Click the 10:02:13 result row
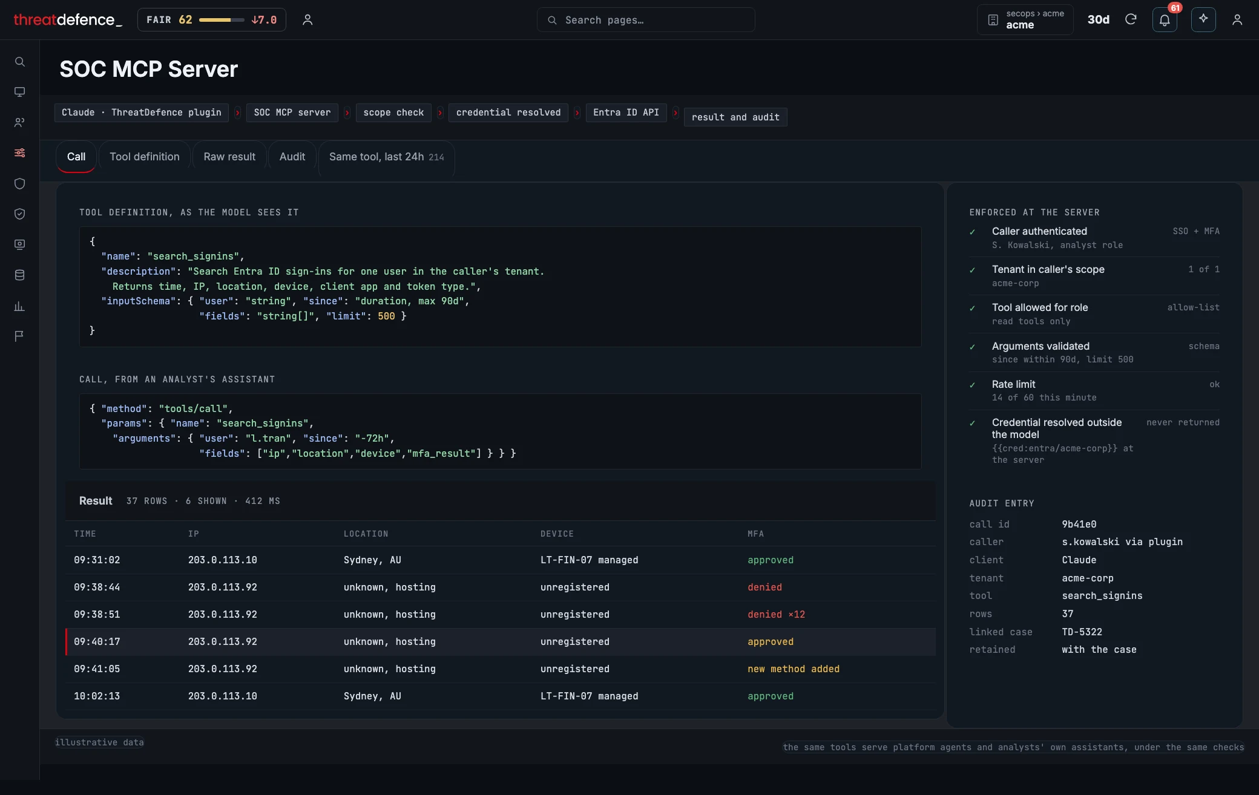This screenshot has width=1259, height=795. point(501,696)
